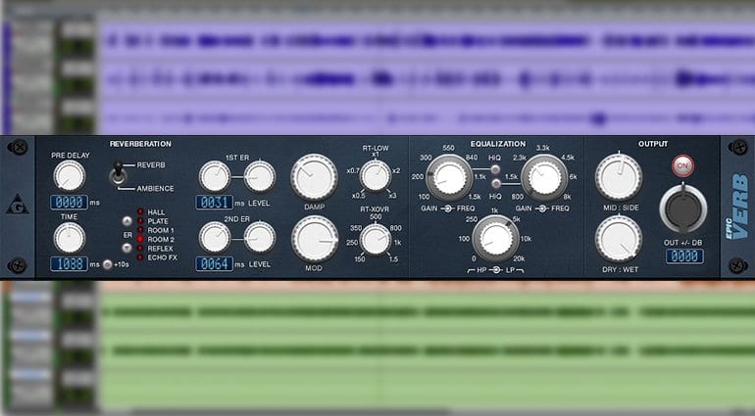Flip the REVERB / AMBIENCE toggle switch
The image size is (755, 416).
point(118,174)
